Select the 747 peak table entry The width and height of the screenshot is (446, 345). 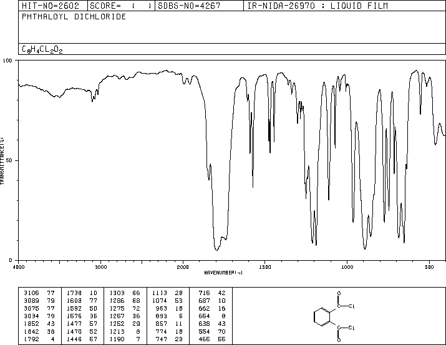pyautogui.click(x=169, y=339)
